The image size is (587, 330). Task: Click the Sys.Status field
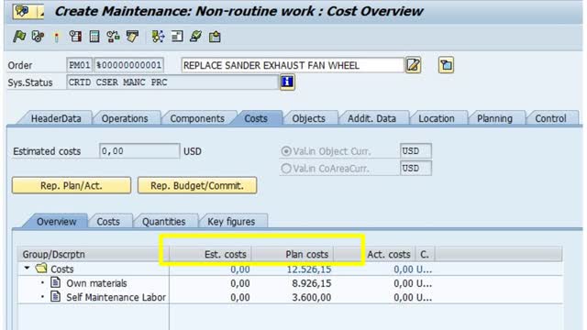point(172,82)
